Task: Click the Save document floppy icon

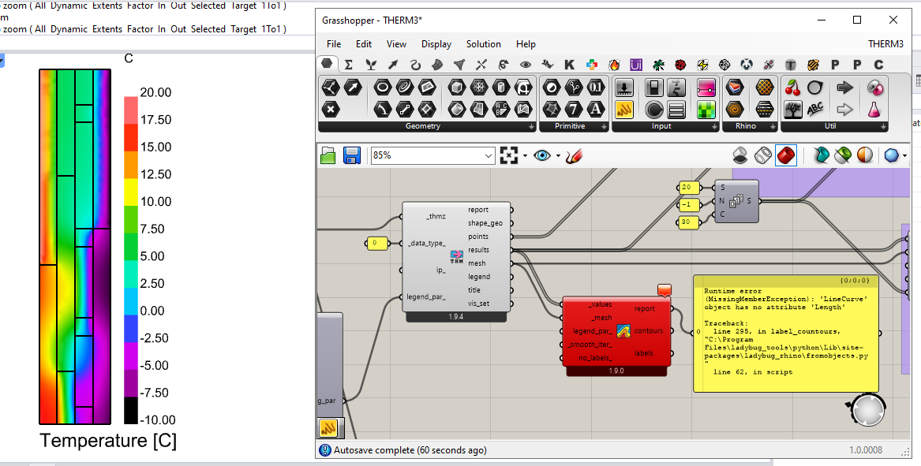Action: (351, 156)
